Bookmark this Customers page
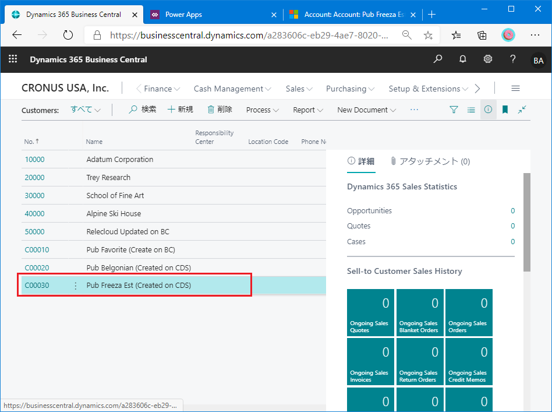The height and width of the screenshot is (412, 552). (x=505, y=110)
